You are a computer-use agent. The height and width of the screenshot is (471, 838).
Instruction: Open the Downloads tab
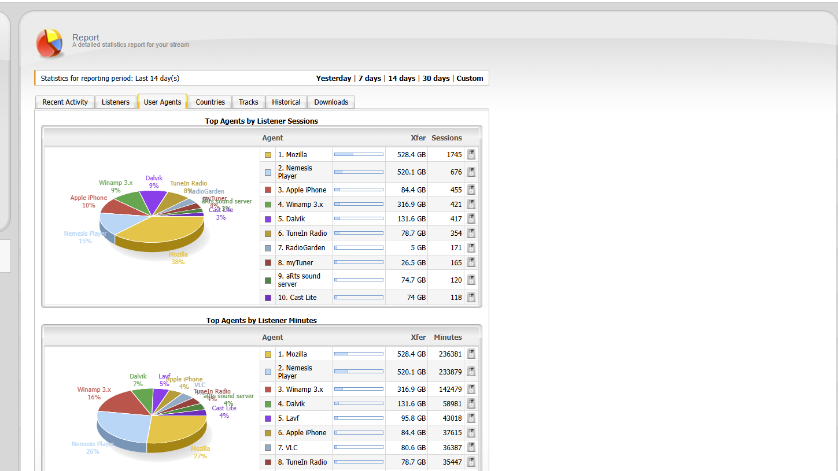(331, 102)
